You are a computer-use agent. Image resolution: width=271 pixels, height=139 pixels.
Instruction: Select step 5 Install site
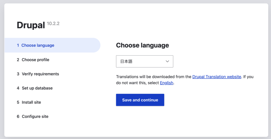click(x=29, y=102)
